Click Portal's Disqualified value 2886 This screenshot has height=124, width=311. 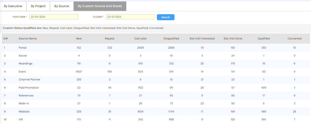(171, 48)
